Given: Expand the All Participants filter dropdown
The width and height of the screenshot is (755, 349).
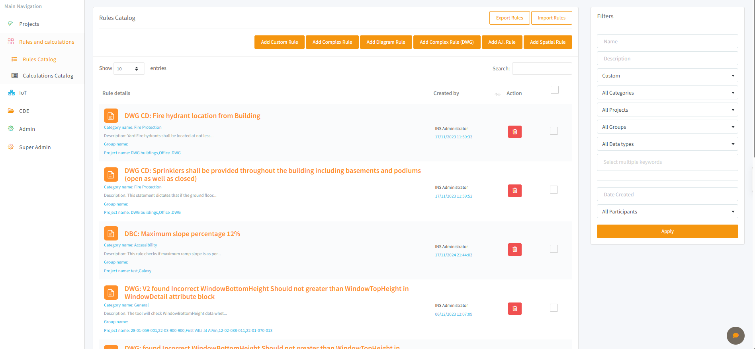Looking at the screenshot, I should coord(667,211).
